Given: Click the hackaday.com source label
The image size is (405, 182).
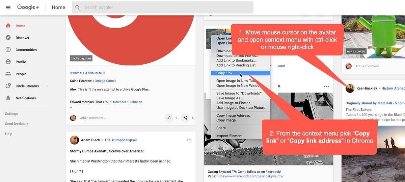Looking at the screenshot, I should [81, 58].
